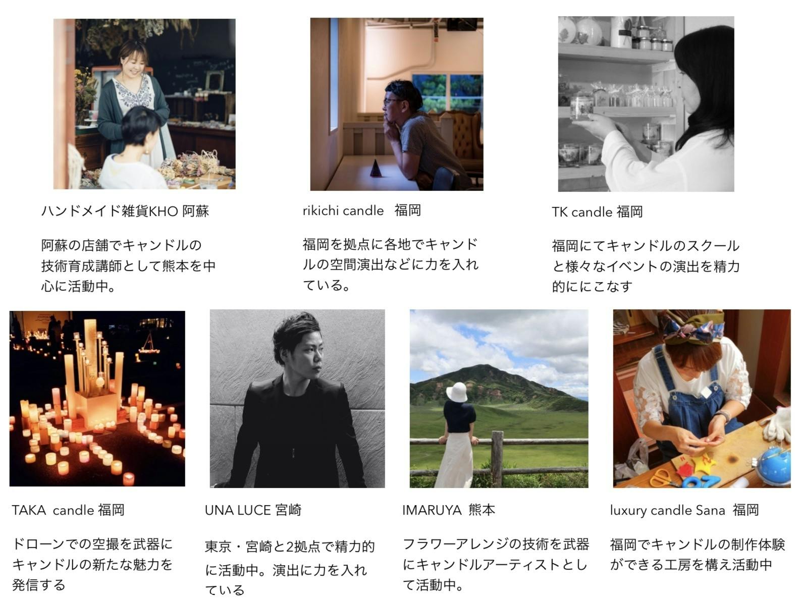Screen dimensions: 795x606
Task: Select the rikichi candle 福岡 heading
Action: [362, 210]
